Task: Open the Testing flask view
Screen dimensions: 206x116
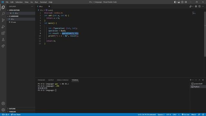Action: click(x=3, y=39)
